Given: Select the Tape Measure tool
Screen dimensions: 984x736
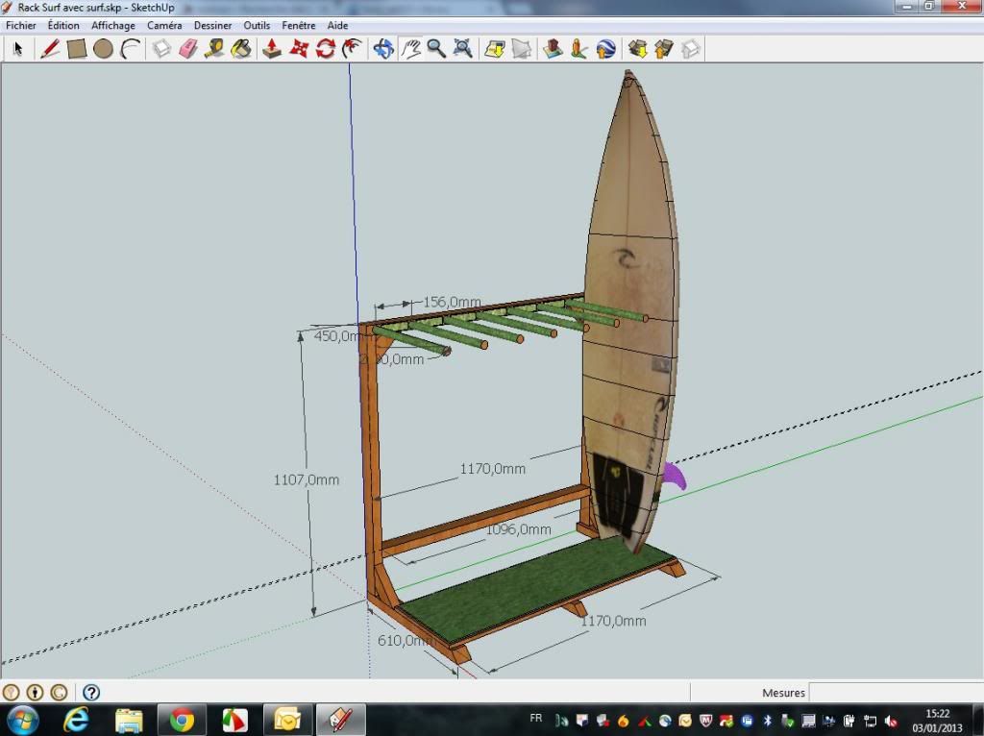Looking at the screenshot, I should [214, 49].
